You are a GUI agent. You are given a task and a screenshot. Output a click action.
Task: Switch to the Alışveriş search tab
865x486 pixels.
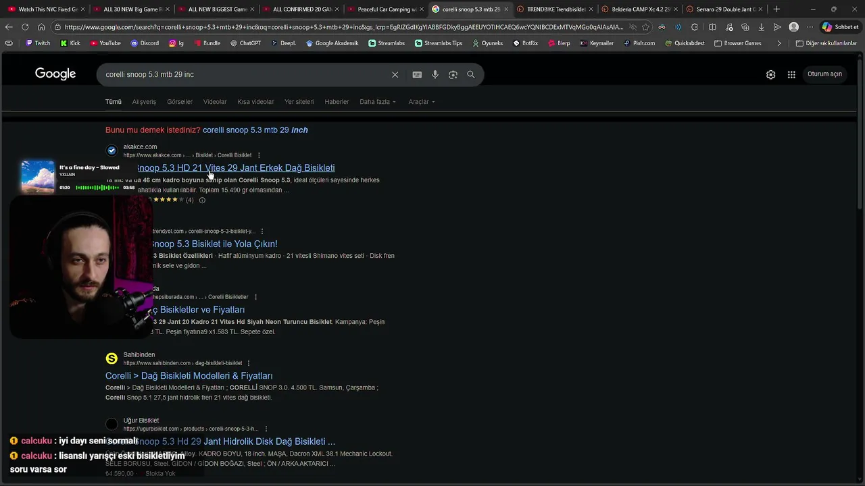pos(144,102)
